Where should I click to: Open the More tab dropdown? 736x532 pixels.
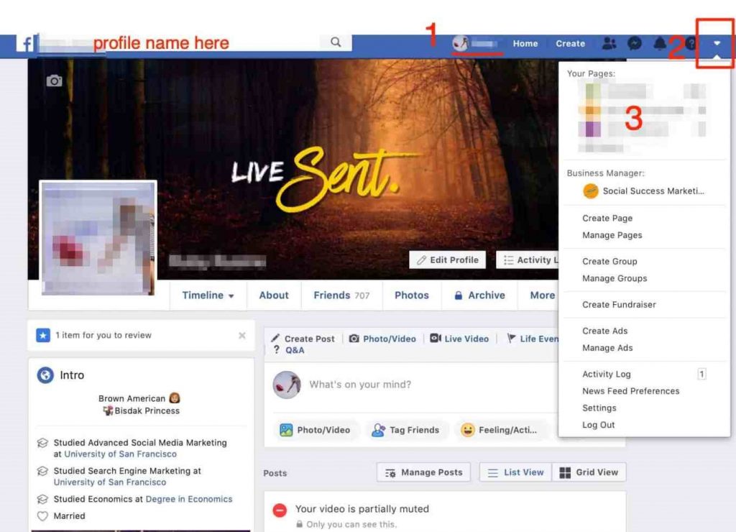pyautogui.click(x=543, y=295)
